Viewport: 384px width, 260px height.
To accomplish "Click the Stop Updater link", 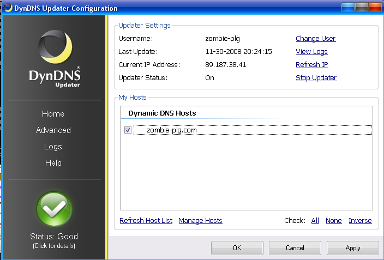I will pos(316,78).
